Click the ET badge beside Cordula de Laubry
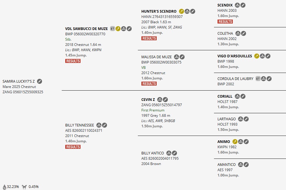 (258, 79)
